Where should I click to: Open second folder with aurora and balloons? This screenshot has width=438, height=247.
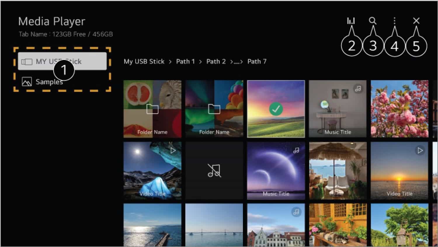(x=214, y=109)
